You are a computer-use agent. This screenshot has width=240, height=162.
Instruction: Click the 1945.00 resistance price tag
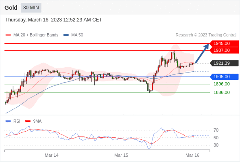(224, 44)
